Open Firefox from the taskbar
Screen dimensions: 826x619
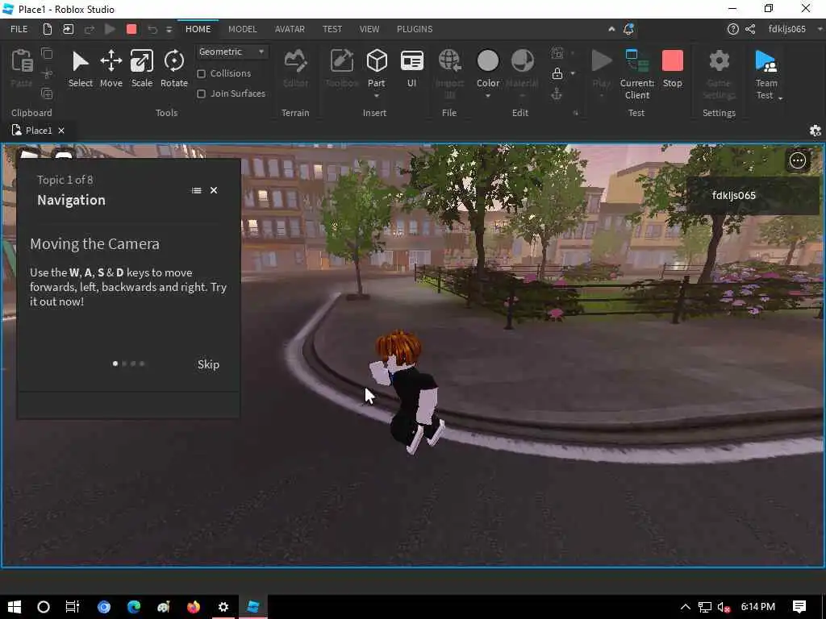(x=194, y=607)
